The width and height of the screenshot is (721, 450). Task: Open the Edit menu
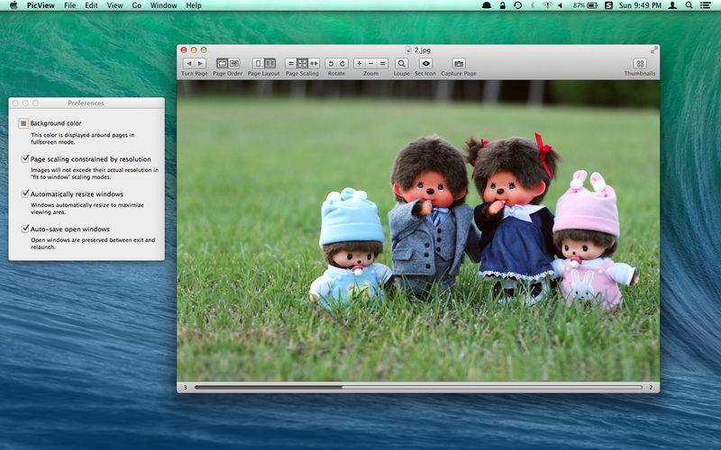(91, 5)
